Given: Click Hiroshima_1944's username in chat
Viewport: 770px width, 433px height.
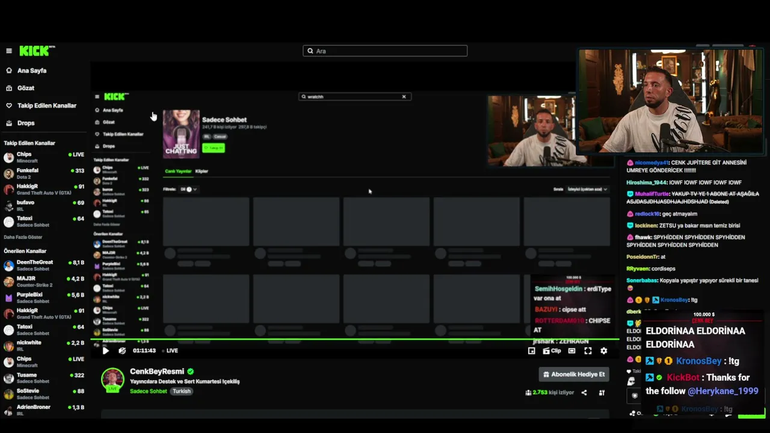Looking at the screenshot, I should [x=645, y=182].
